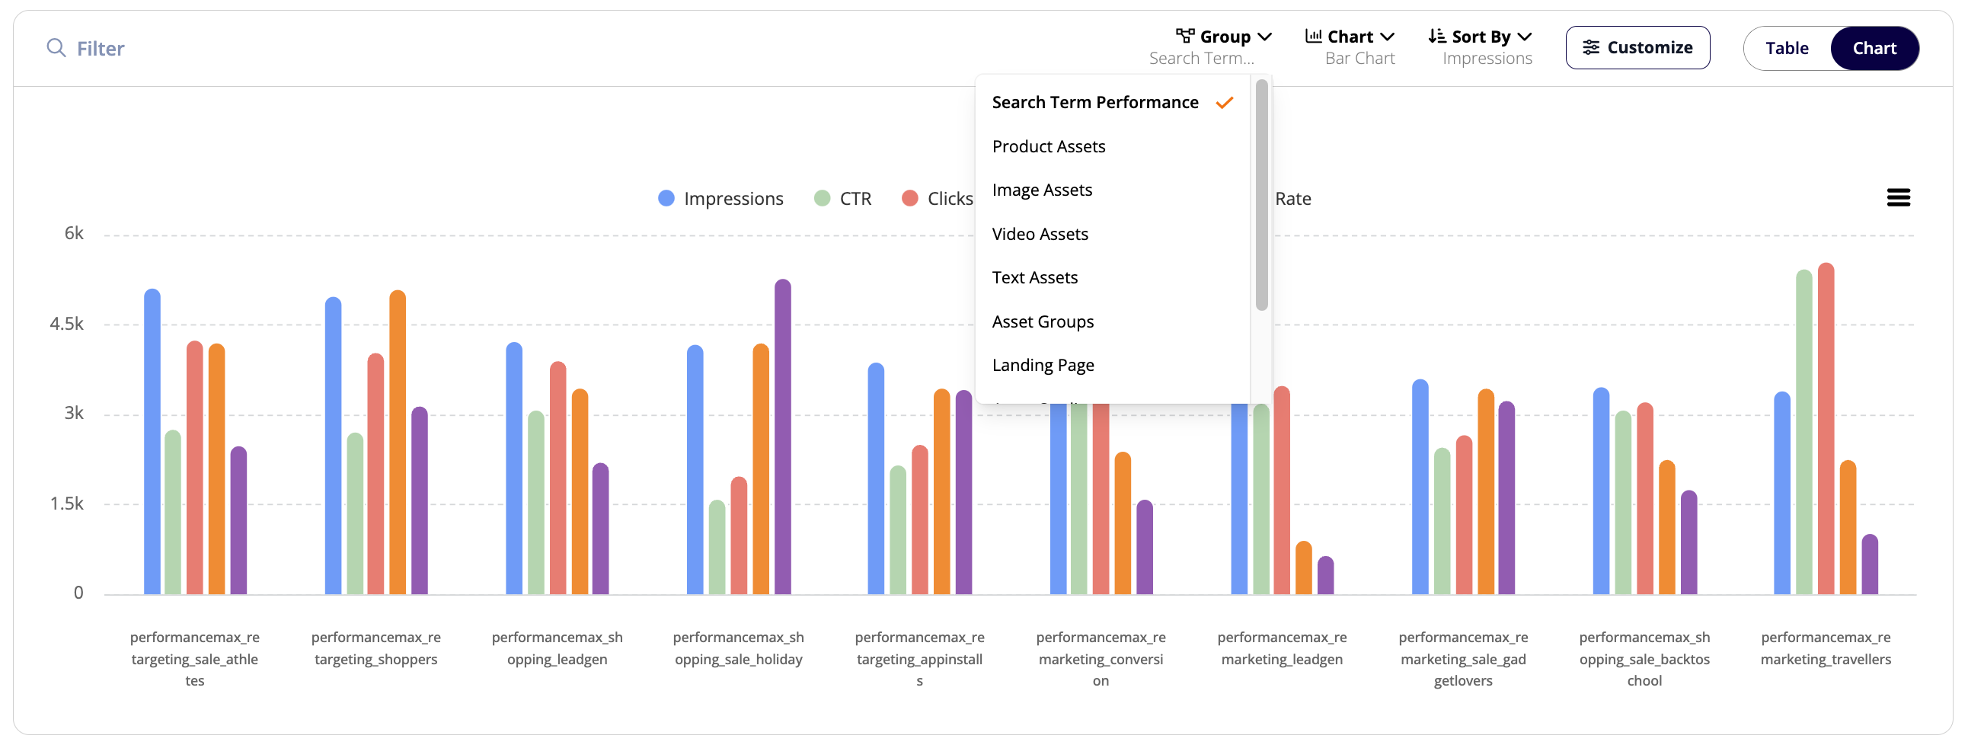Viewport: 1968px width, 745px height.
Task: Toggle CTR series in the legend
Action: point(842,199)
